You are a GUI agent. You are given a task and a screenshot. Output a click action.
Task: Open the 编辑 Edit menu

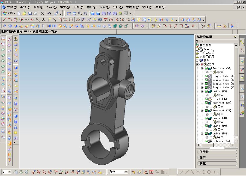(25, 7)
